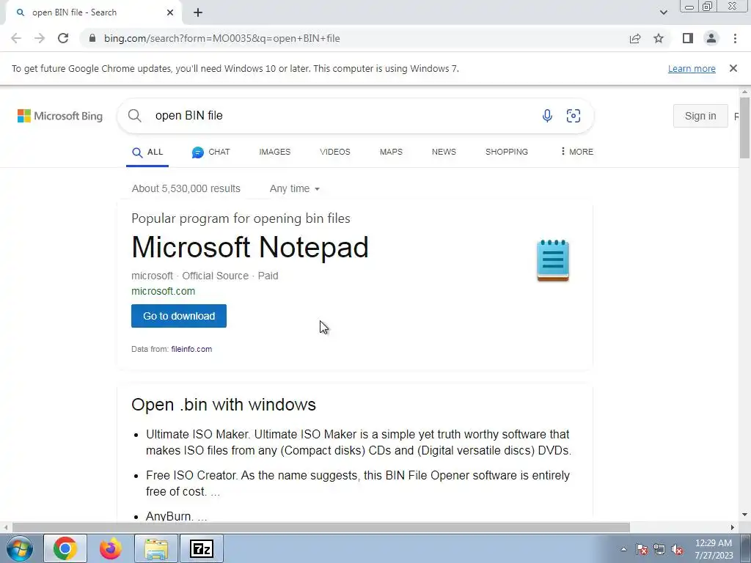Launch Firefox from the taskbar
Image resolution: width=751 pixels, height=563 pixels.
(111, 548)
